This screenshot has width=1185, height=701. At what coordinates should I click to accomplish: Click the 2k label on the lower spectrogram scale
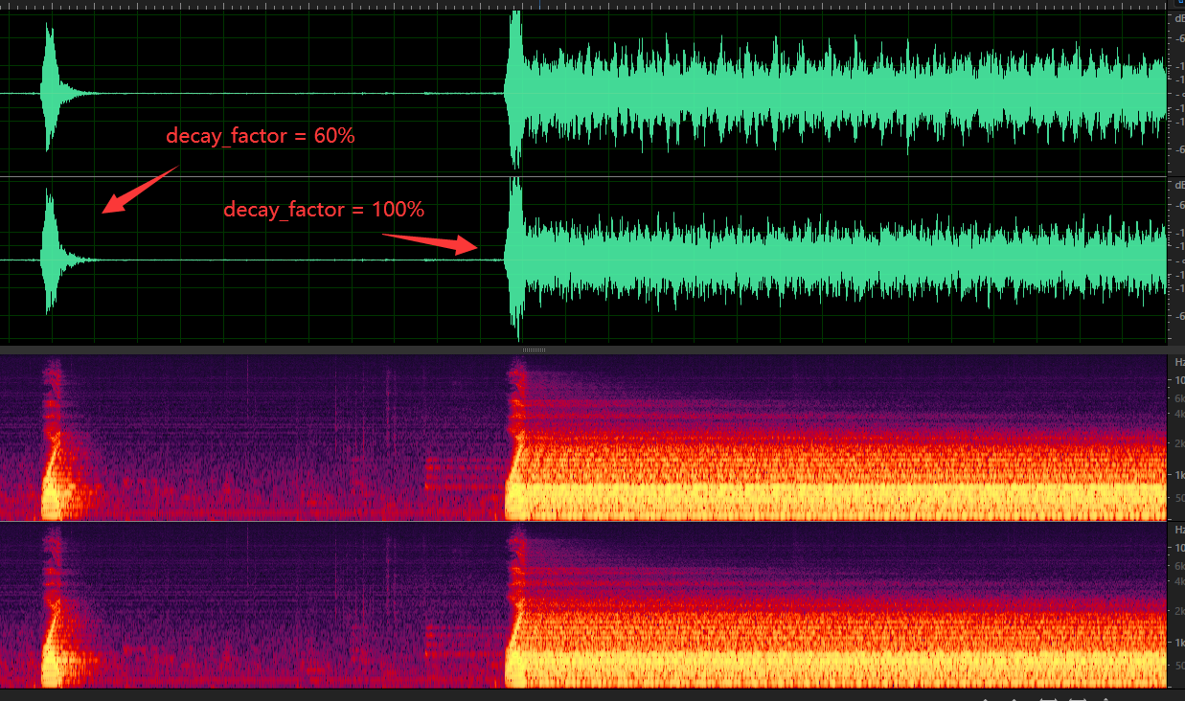point(1179,610)
